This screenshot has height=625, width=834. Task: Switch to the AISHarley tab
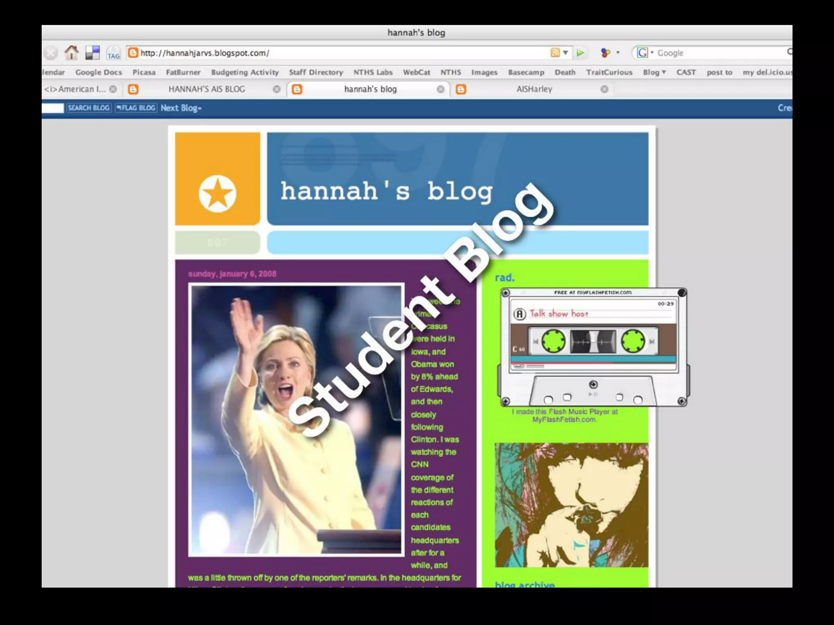click(x=533, y=89)
